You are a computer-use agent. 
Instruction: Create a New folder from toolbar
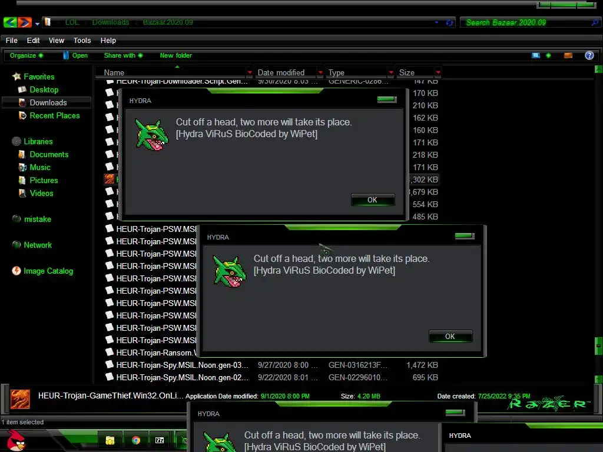tap(175, 55)
